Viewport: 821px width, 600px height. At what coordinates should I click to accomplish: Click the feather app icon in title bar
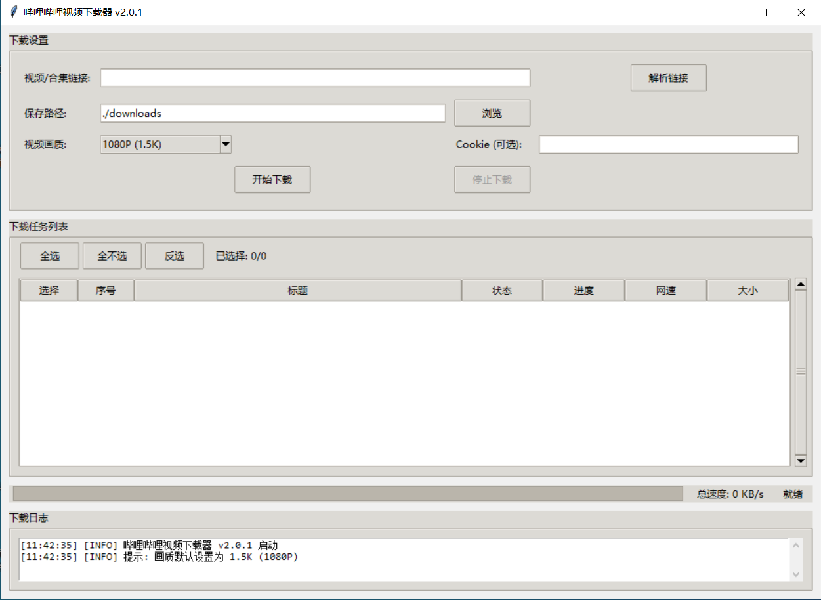13,12
